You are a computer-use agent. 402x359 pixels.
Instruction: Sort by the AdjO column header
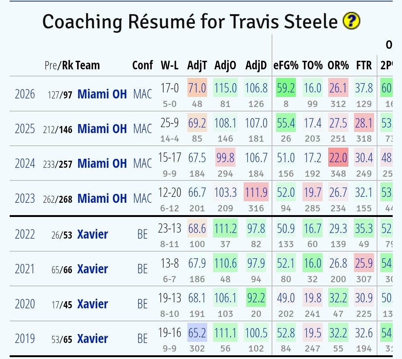click(225, 65)
